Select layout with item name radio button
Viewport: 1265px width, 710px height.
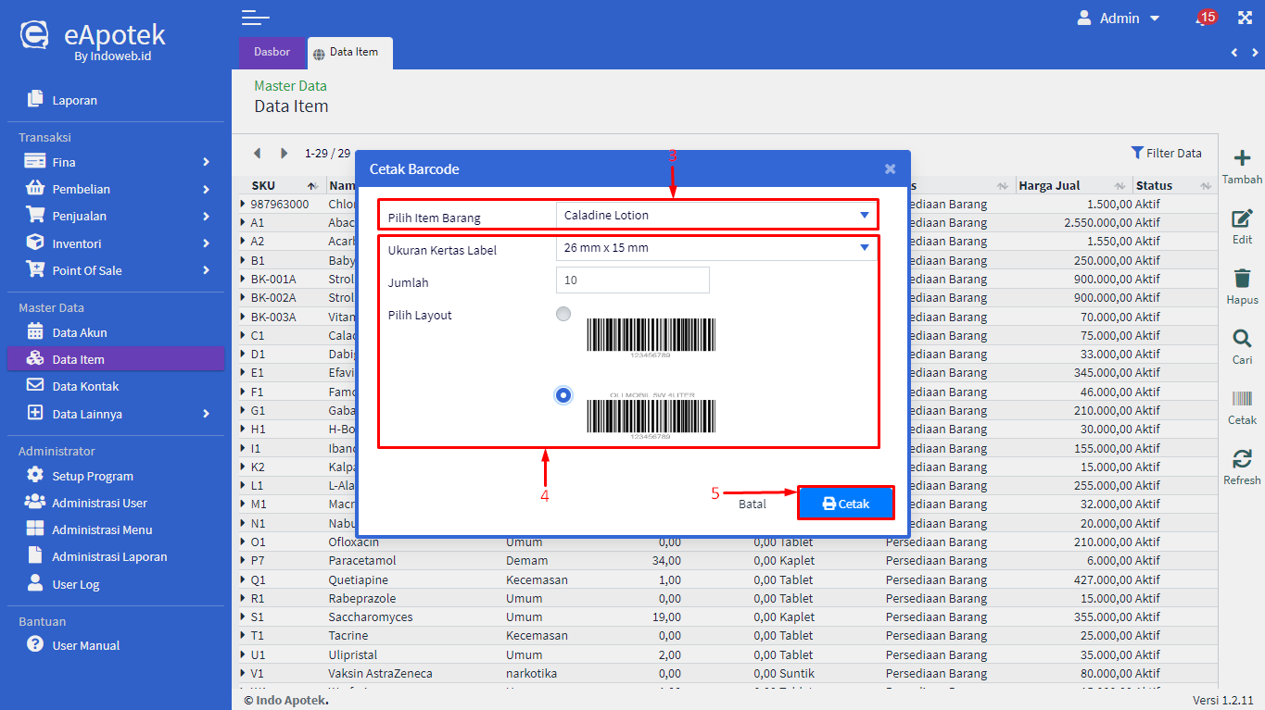pos(563,395)
